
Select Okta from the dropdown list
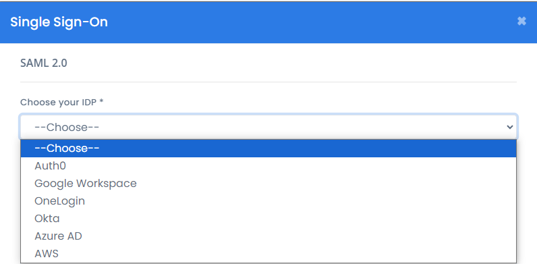pos(268,218)
